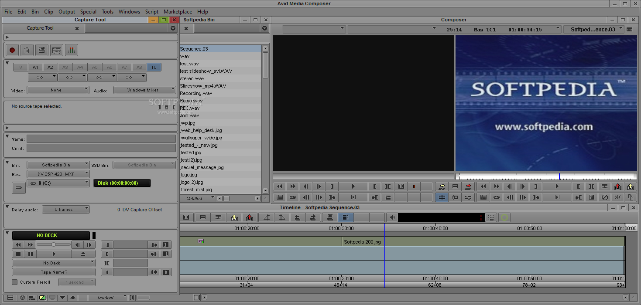The width and height of the screenshot is (641, 305).
Task: Click the Stop button in deck controls
Action: [18, 254]
